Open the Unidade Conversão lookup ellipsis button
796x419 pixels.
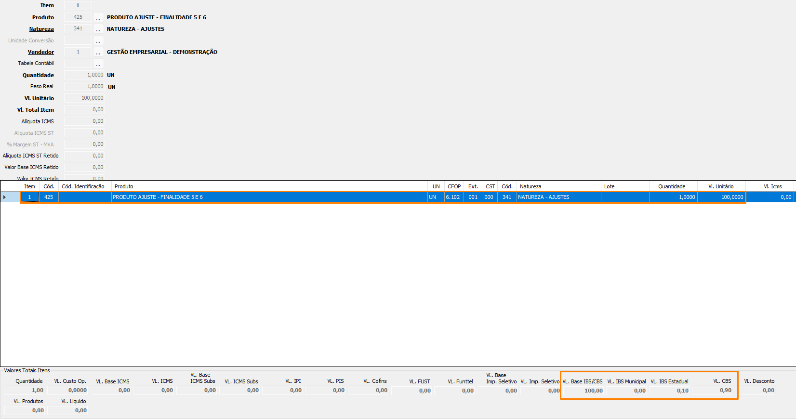coord(98,40)
